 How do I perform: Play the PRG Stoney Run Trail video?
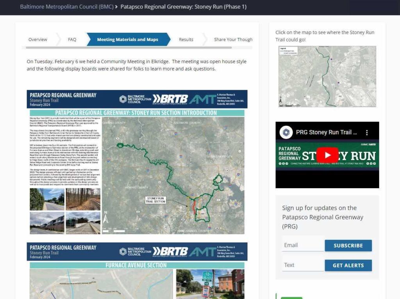(327, 155)
